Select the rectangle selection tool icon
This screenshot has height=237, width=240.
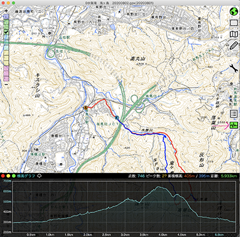point(233,23)
